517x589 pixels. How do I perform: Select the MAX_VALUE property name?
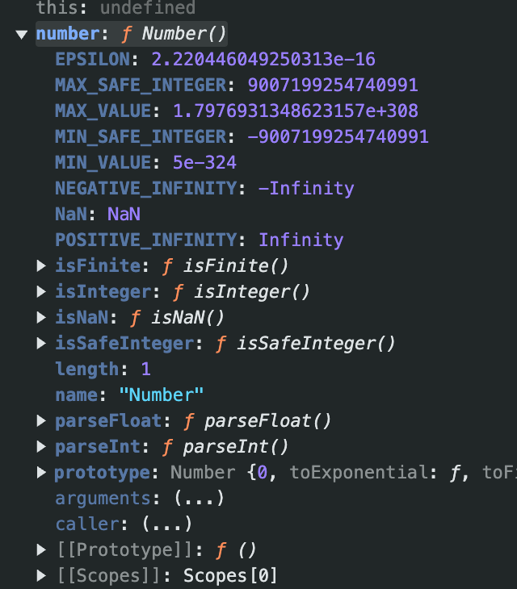click(103, 111)
